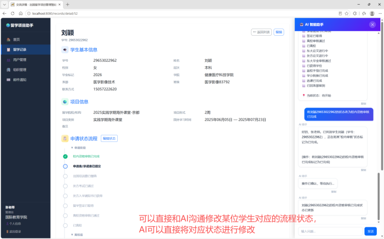Click the 学生基本信息 graduation cap icon

click(x=65, y=50)
